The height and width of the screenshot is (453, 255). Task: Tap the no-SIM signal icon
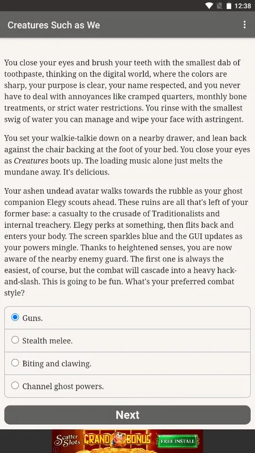[219, 6]
